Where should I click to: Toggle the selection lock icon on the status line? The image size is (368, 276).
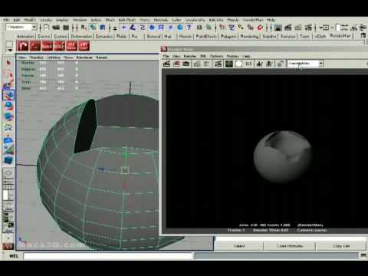[x=199, y=28]
